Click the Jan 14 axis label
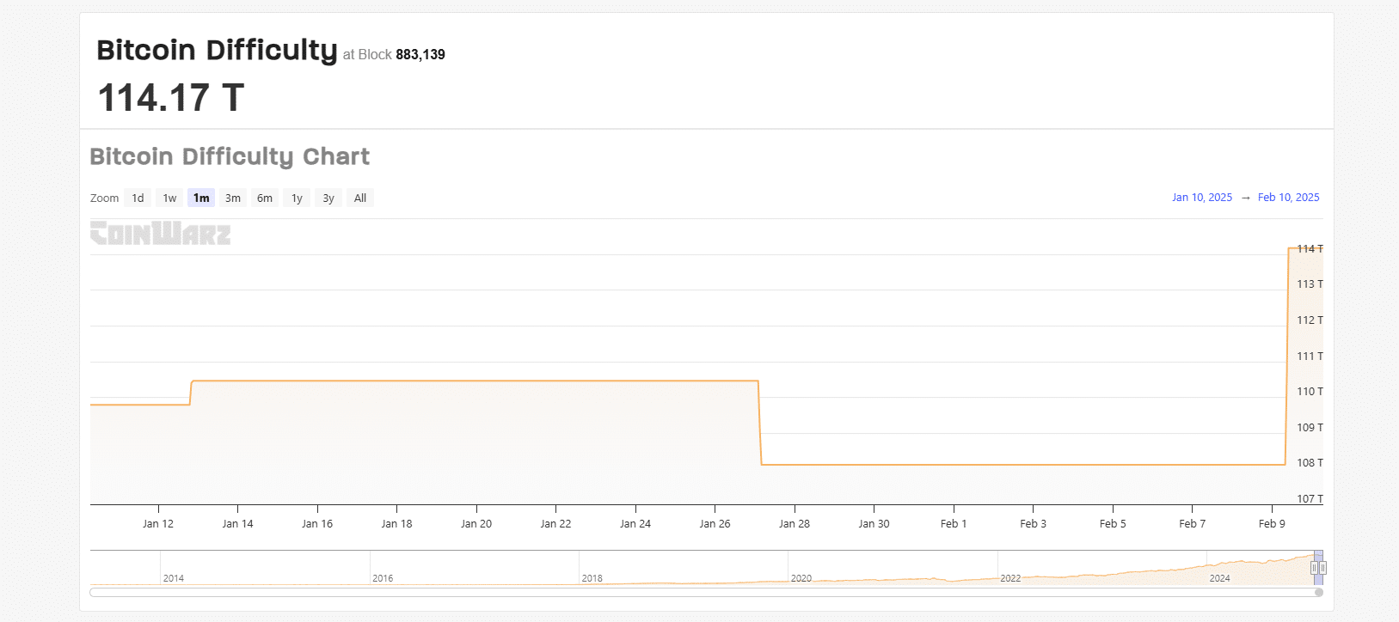The image size is (1399, 622). [x=237, y=523]
